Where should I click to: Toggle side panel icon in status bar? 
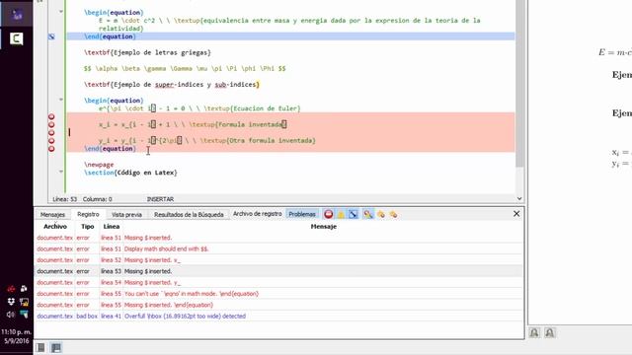(40, 347)
